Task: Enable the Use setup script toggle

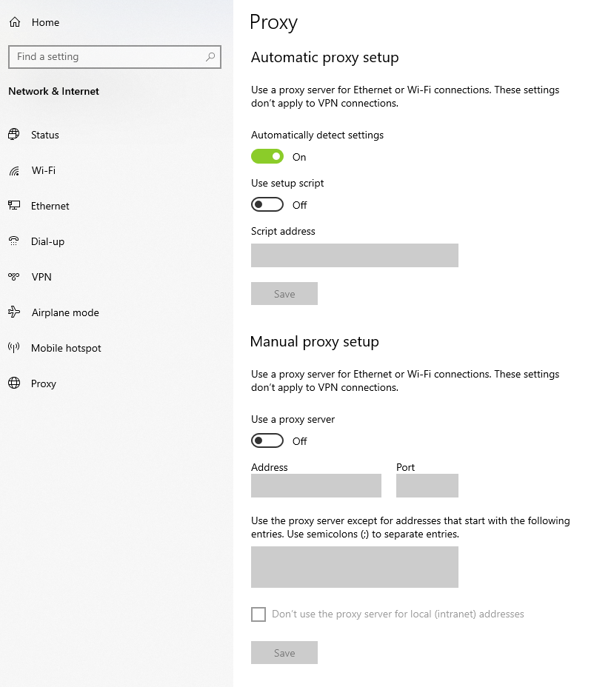Action: tap(267, 204)
